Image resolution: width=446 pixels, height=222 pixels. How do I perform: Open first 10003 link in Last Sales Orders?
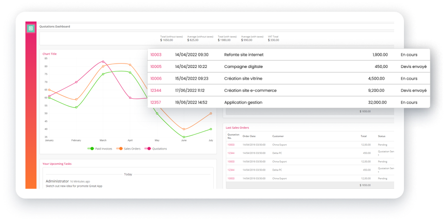[231, 145]
